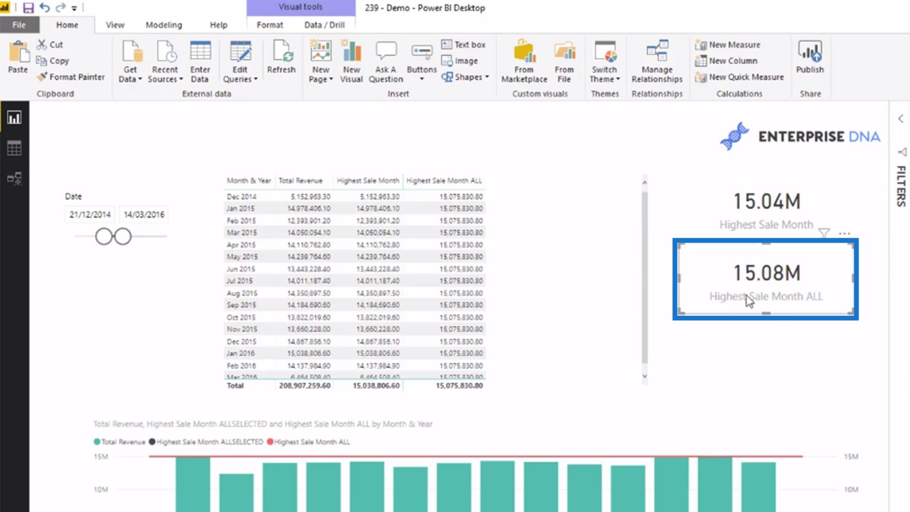Click the filter icon above selected card

pos(824,233)
